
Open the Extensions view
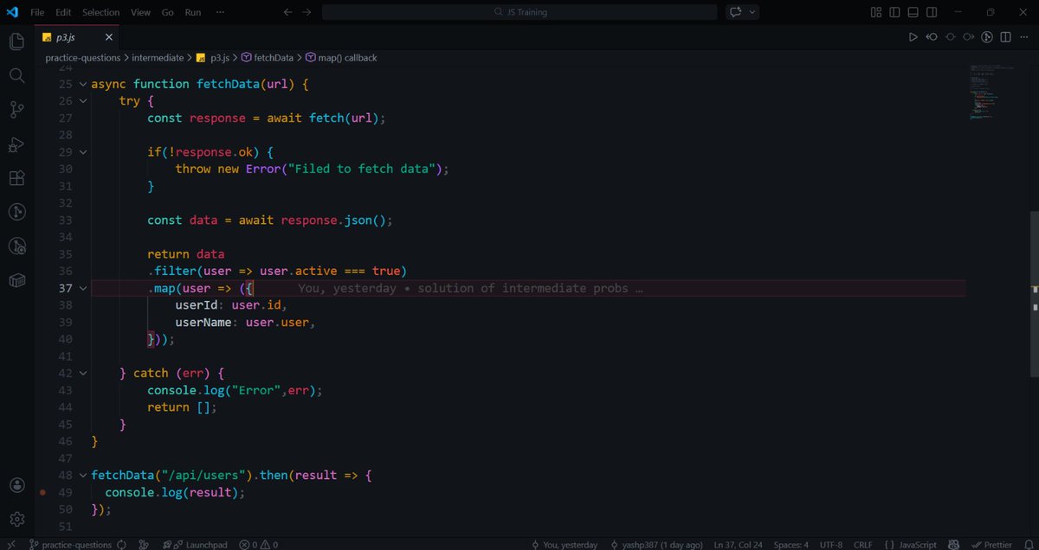click(16, 177)
